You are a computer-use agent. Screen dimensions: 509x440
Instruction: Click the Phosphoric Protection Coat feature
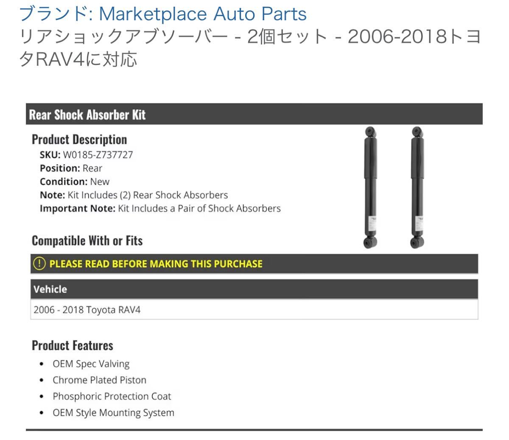[112, 396]
